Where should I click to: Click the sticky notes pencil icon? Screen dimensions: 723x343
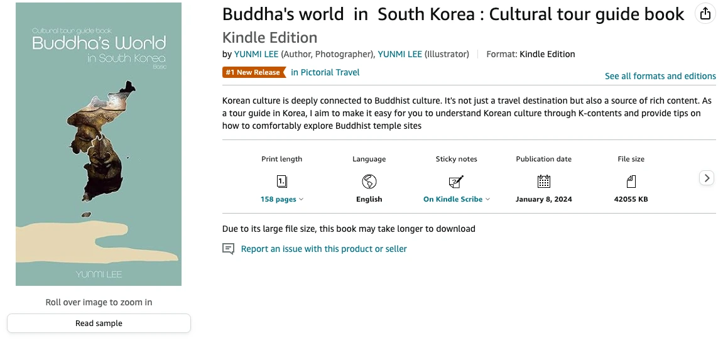[x=456, y=182]
